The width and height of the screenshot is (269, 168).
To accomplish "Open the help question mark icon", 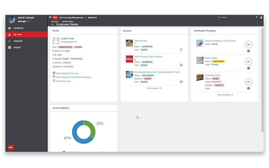I will tap(257, 17).
